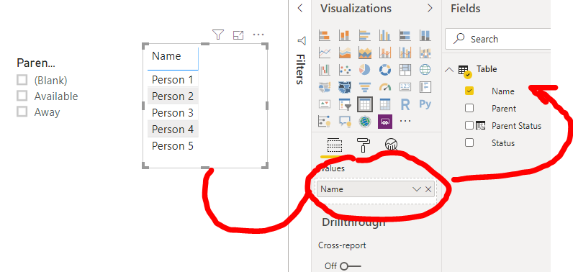
Task: Select the table visual icon
Action: (365, 104)
